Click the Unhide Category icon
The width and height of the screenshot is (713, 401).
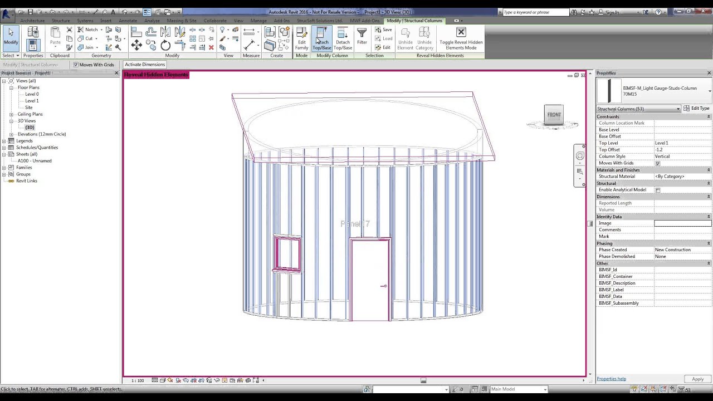coord(424,38)
